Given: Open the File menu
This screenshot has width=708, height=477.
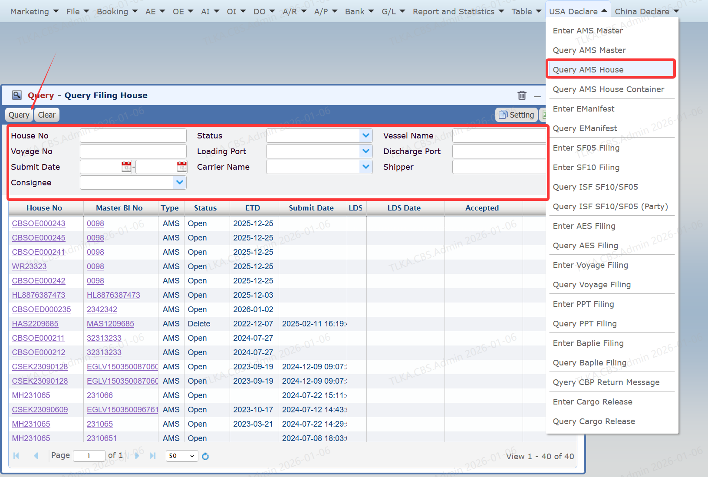Looking at the screenshot, I should (77, 12).
